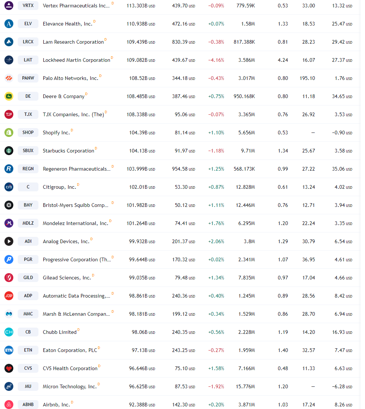Click the CVS Health heart logo icon
Viewport: 365px width, 409px height.
click(x=9, y=368)
